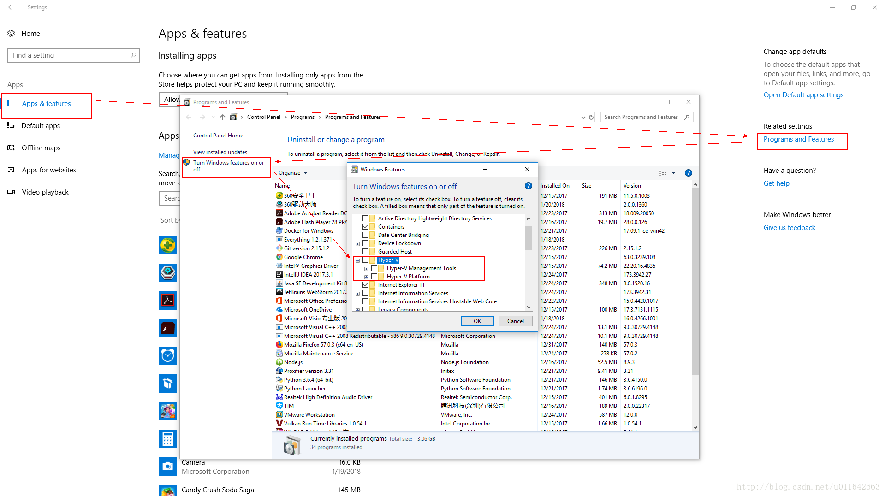Select Video playback in sidebar
Image resolution: width=885 pixels, height=496 pixels.
pyautogui.click(x=45, y=192)
